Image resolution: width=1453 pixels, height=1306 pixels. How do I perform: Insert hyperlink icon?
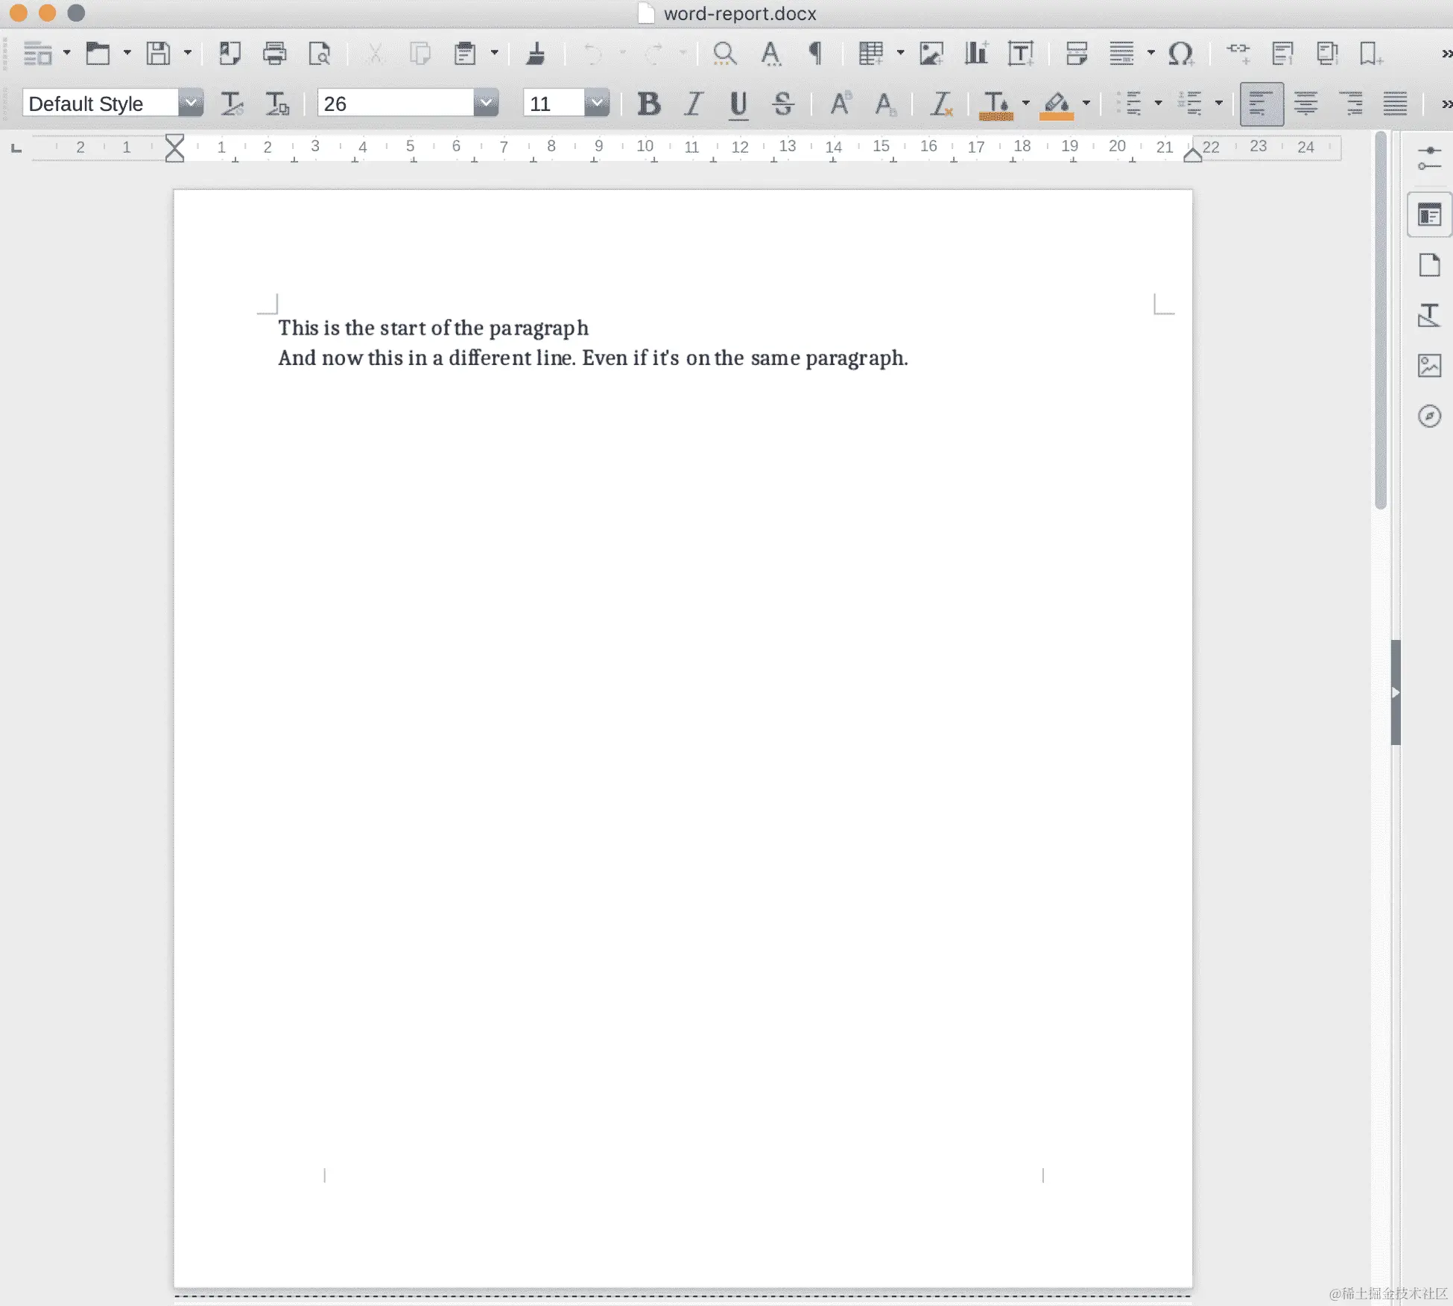[x=1238, y=54]
